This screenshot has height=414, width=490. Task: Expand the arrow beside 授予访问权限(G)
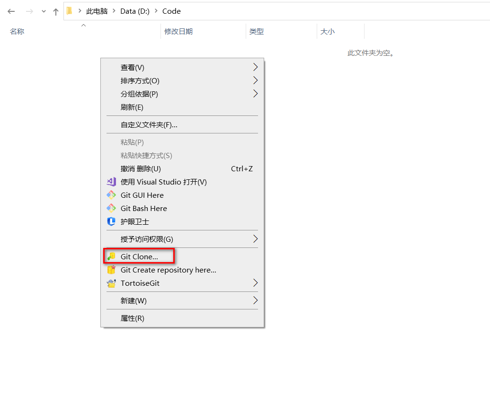pos(255,239)
